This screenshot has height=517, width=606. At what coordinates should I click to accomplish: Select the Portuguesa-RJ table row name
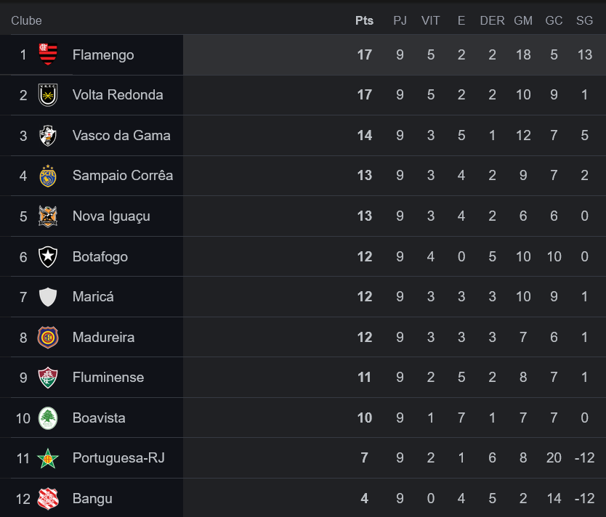(118, 458)
